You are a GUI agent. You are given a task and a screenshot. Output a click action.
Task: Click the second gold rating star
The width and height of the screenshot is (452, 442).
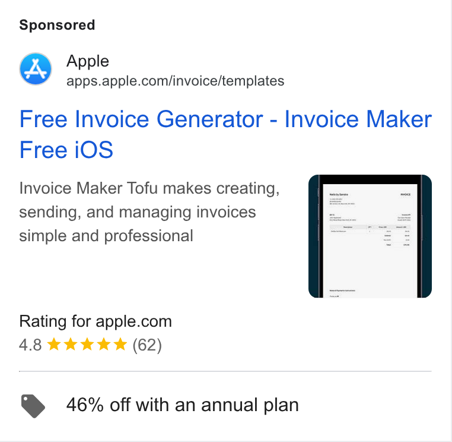coord(71,345)
